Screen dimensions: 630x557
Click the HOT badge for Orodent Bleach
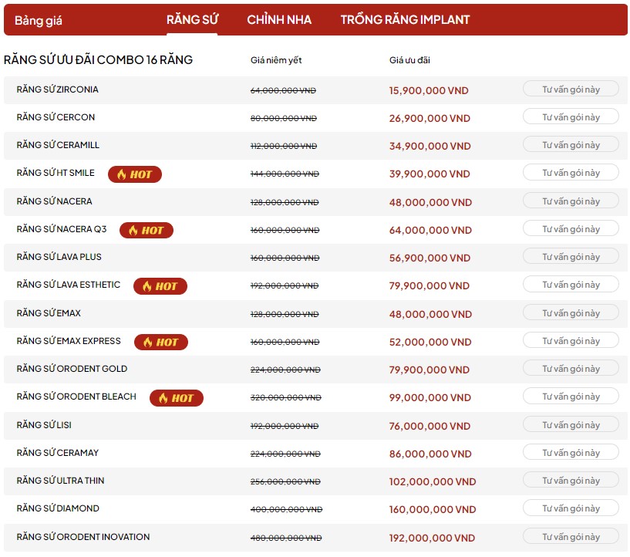[x=177, y=398]
